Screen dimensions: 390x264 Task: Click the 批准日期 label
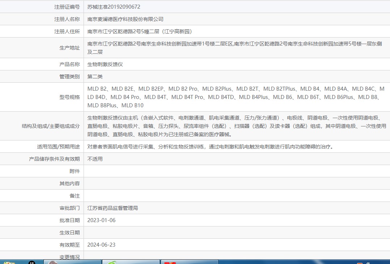[x=69, y=220]
